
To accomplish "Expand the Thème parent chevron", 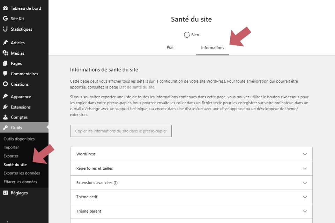I will 305,211.
